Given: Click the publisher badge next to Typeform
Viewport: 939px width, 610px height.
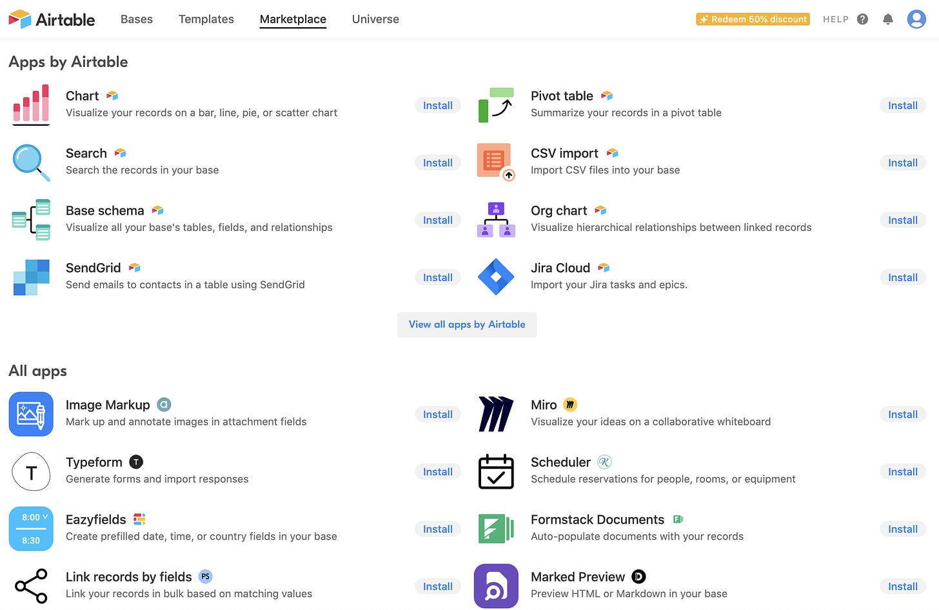Looking at the screenshot, I should tap(136, 462).
